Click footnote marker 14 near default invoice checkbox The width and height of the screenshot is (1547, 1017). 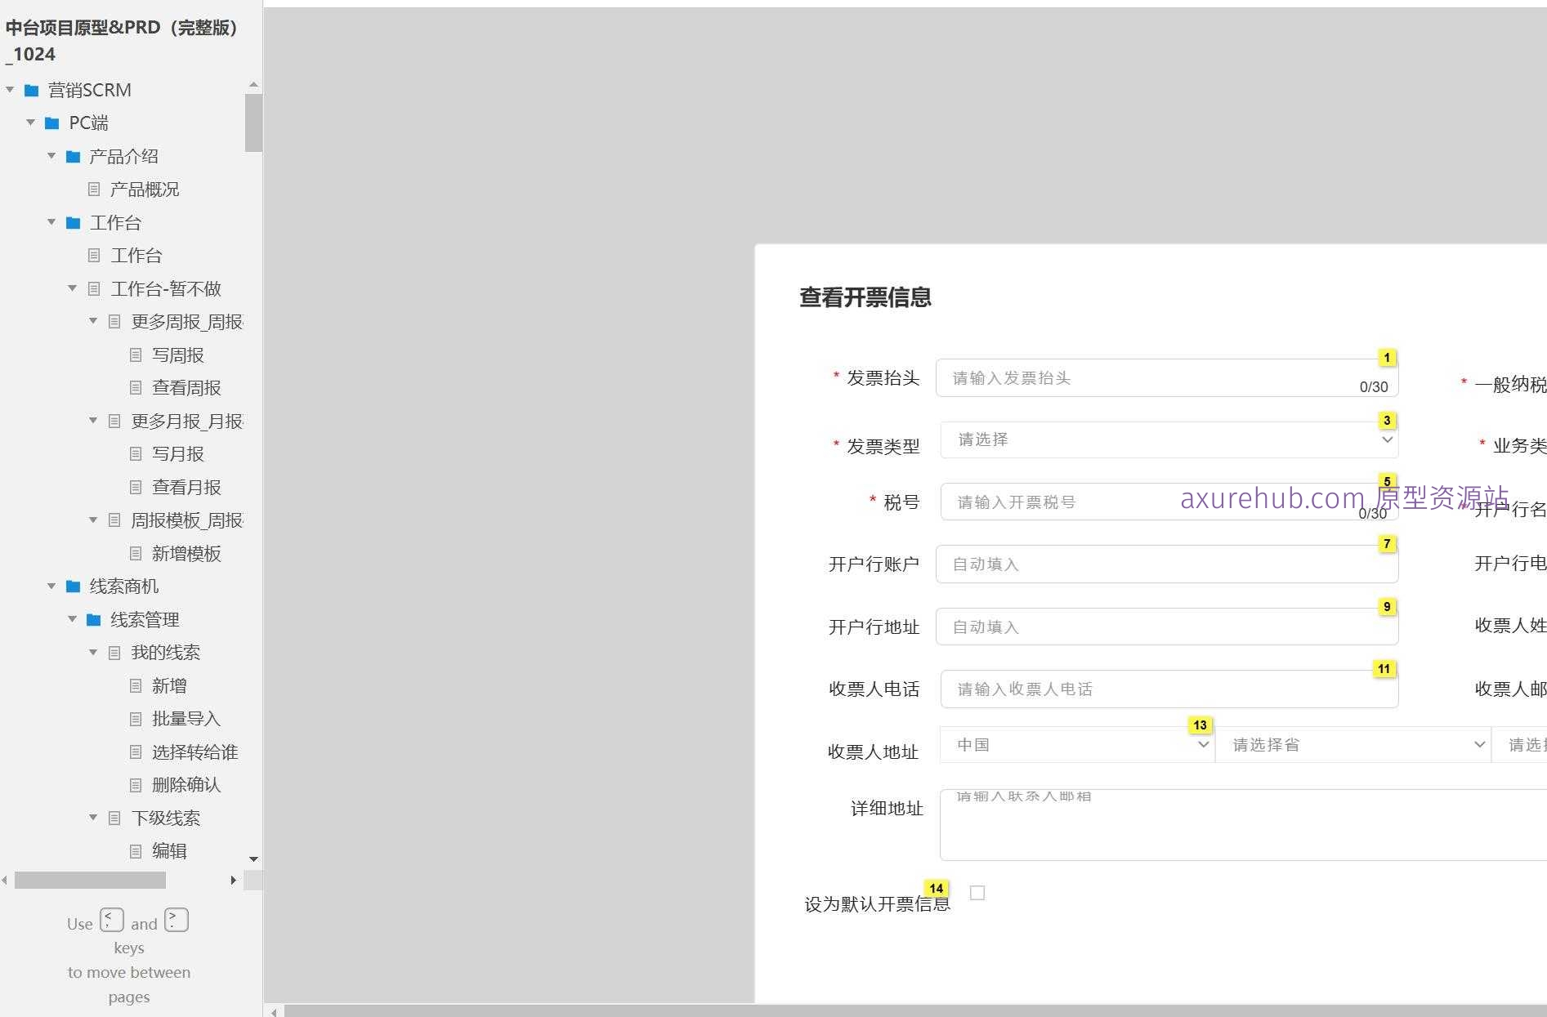tap(937, 888)
